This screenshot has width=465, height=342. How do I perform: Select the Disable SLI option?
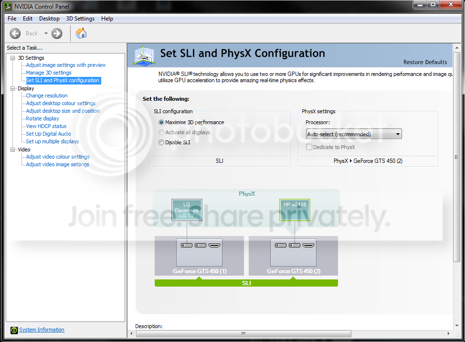pyautogui.click(x=161, y=142)
